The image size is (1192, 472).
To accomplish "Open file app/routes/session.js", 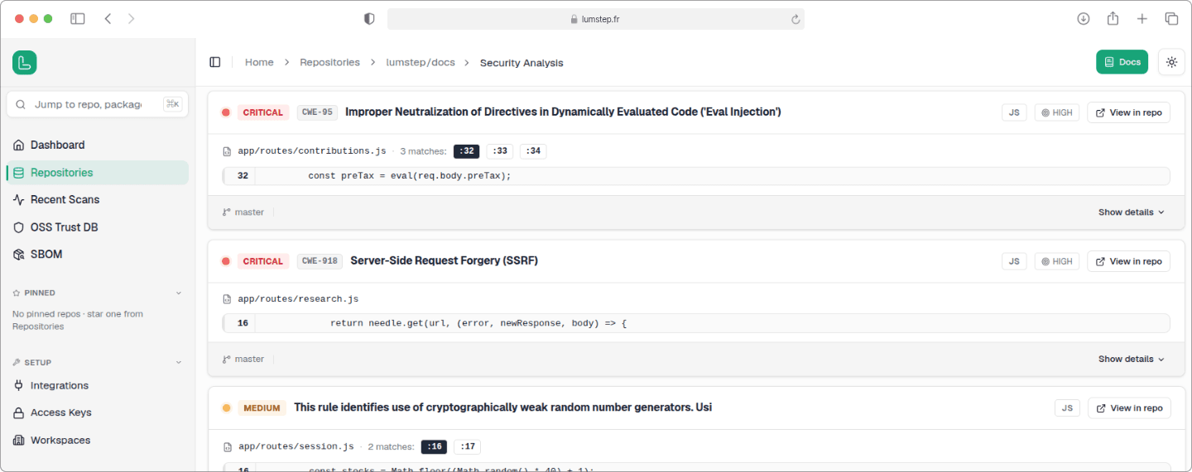I will pos(296,446).
